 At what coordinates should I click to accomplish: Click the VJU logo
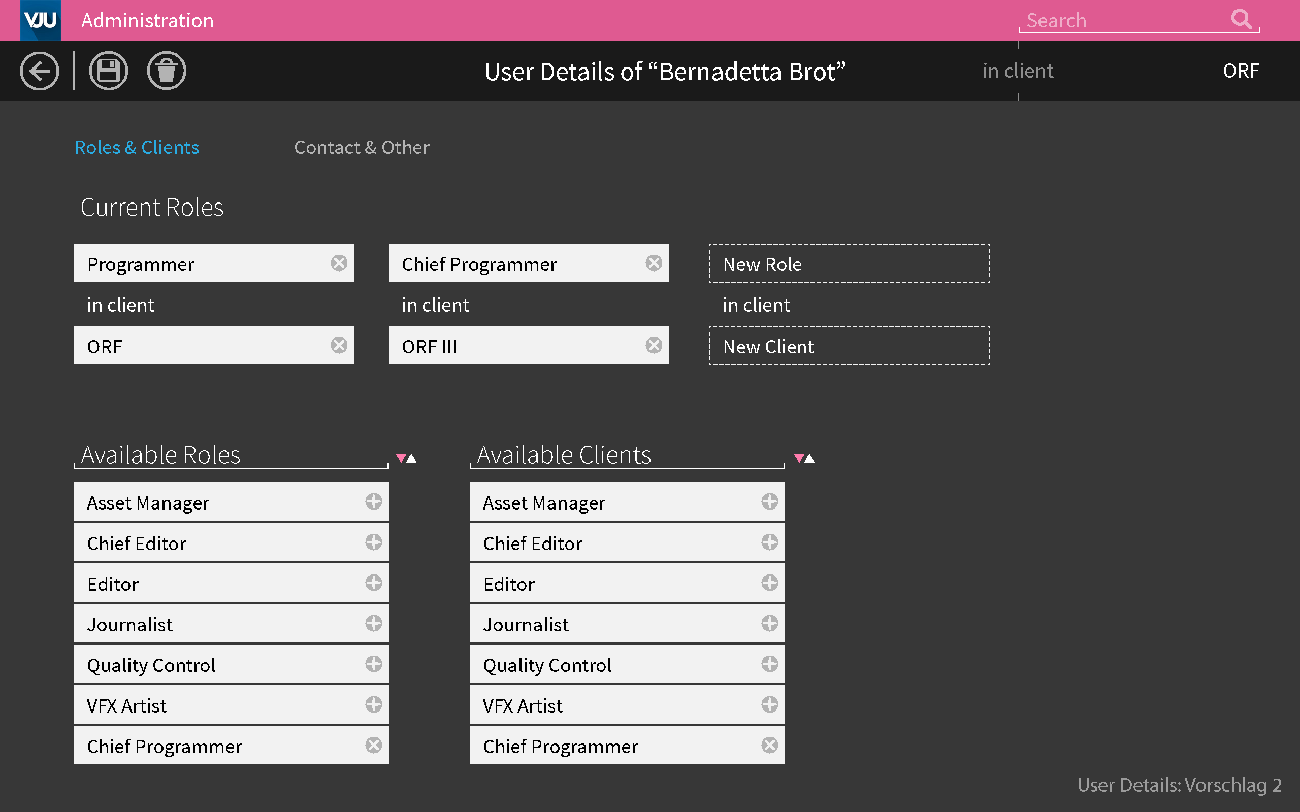(x=40, y=20)
